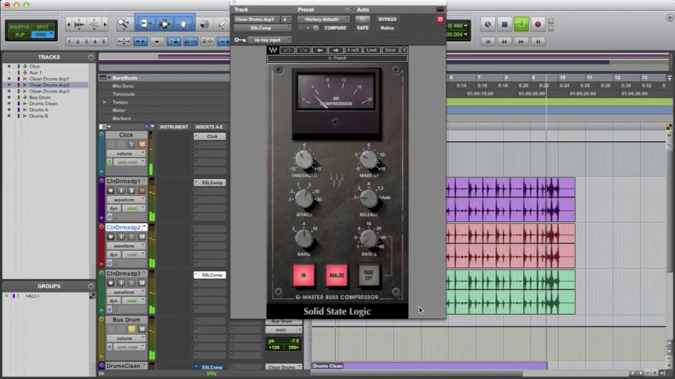Screen dimensions: 675x379
Task: Toggle the plugin target red button
Action: pos(440,19)
